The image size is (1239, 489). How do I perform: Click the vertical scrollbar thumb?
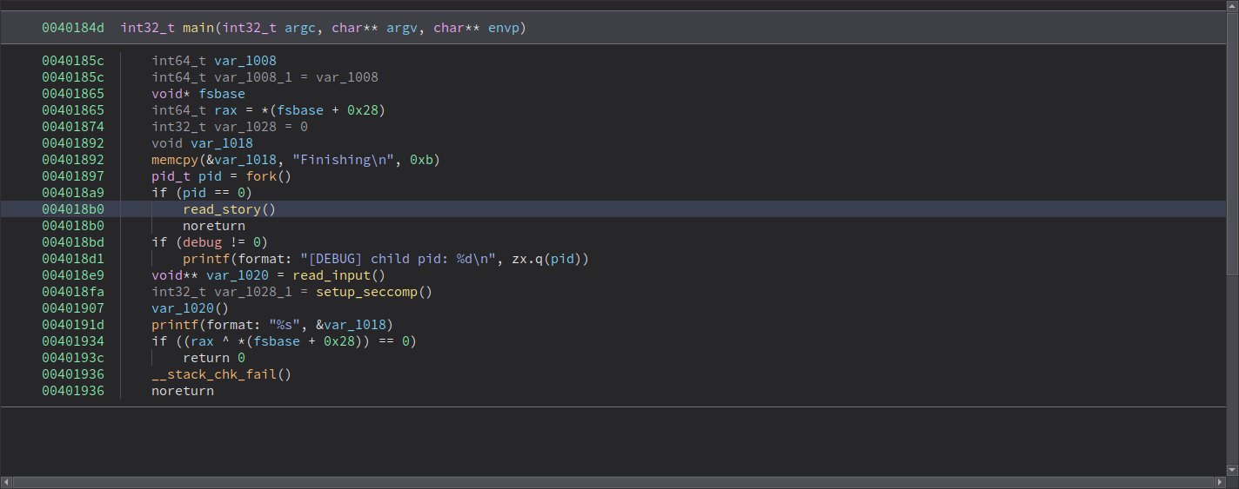[1232, 143]
